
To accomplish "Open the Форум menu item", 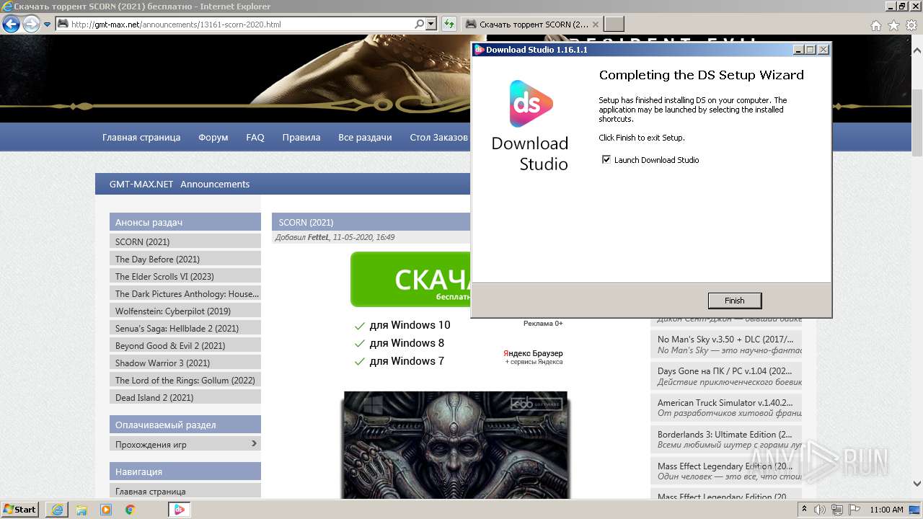I will (x=213, y=137).
